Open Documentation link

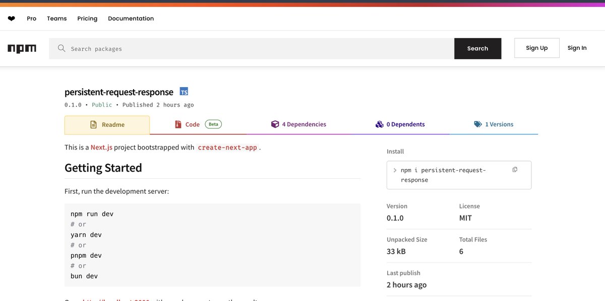click(131, 19)
